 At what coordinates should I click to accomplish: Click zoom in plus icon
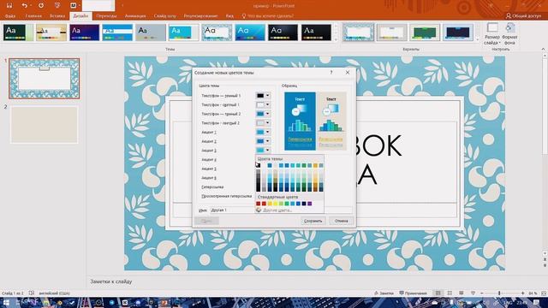point(523,293)
